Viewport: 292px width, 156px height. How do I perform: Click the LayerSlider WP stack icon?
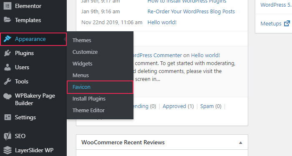coord(8,150)
